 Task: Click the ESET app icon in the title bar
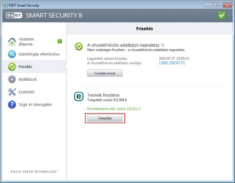(x=5, y=5)
